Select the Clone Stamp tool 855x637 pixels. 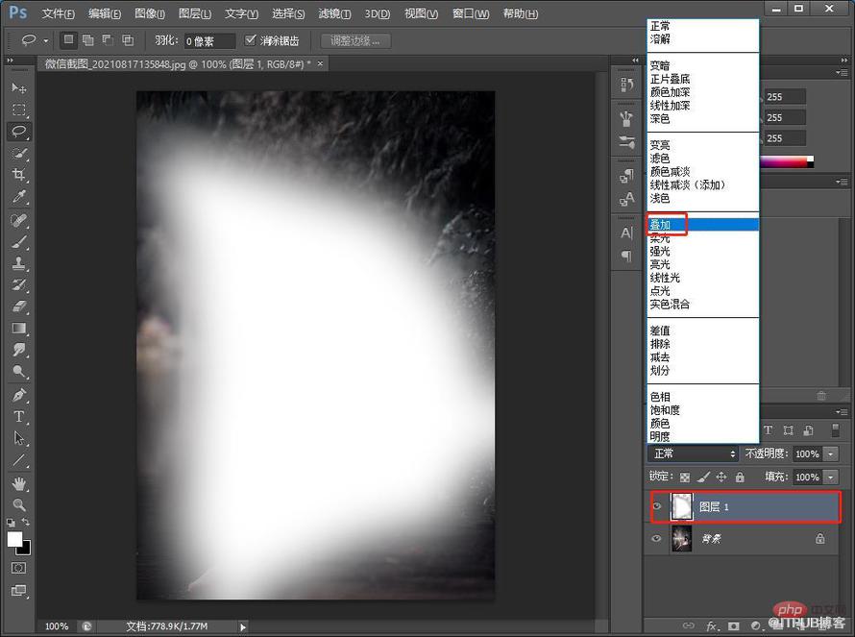(19, 263)
